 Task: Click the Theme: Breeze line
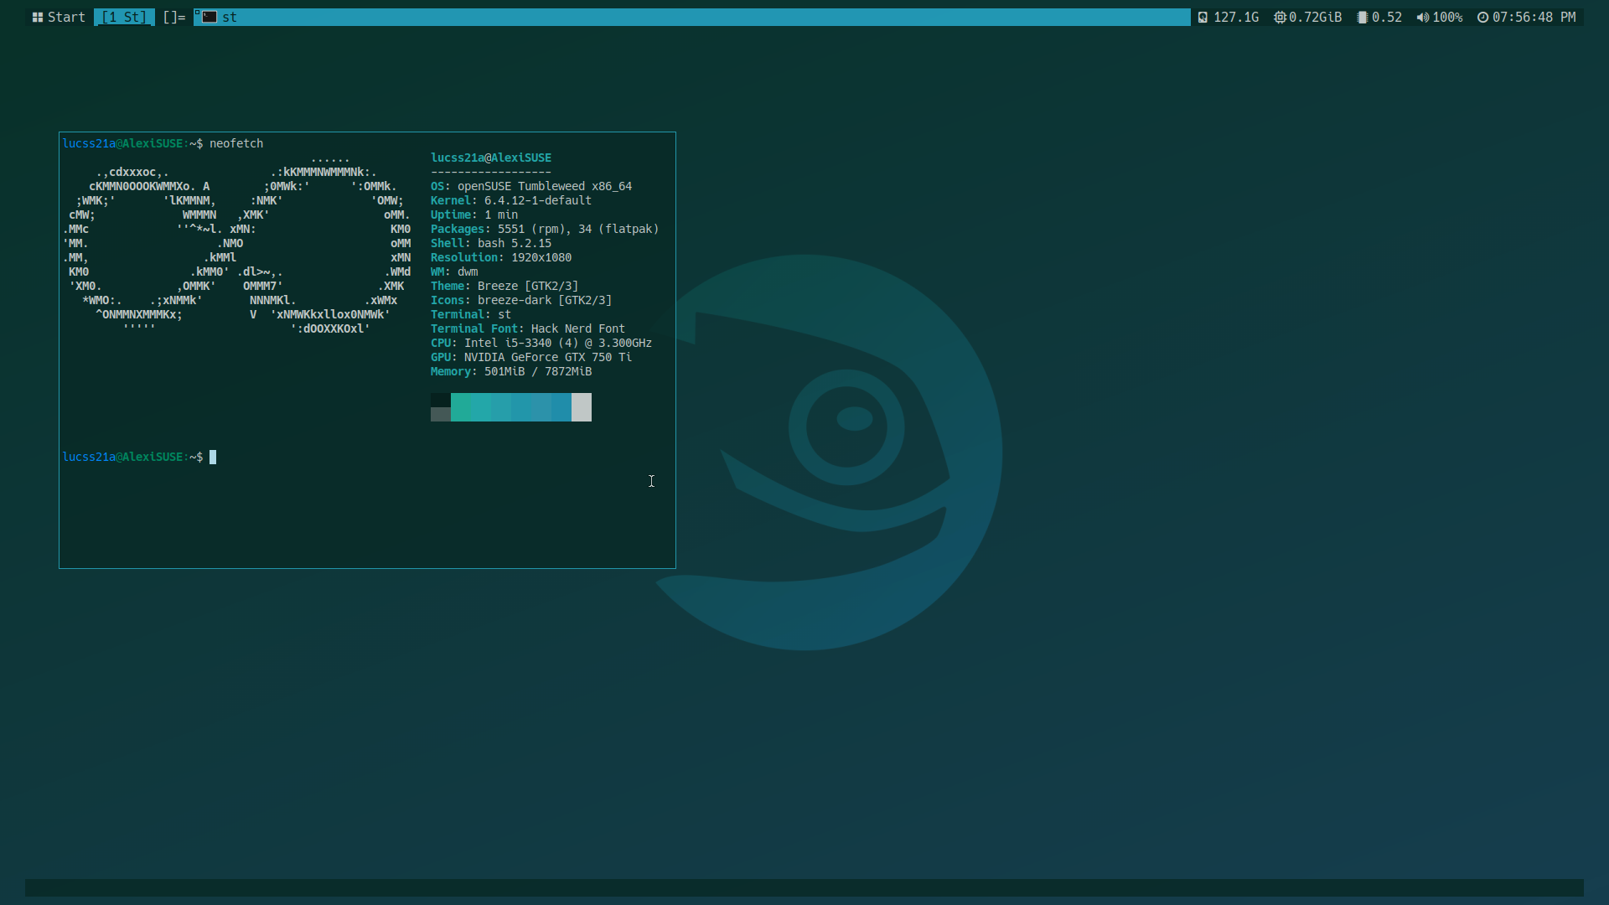coord(504,286)
